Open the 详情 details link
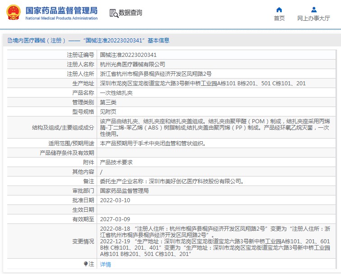The height and width of the screenshot is (274, 341). coord(106,264)
